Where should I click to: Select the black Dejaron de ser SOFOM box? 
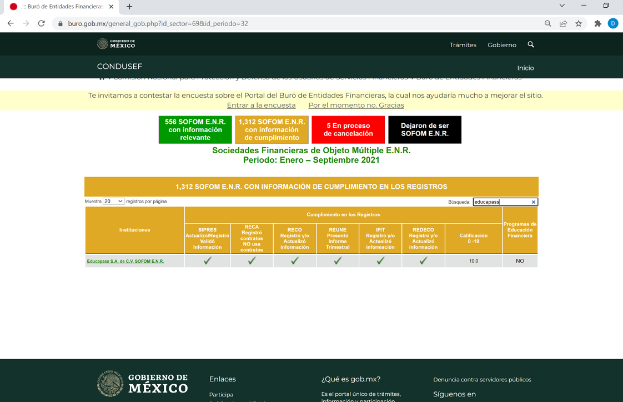[425, 129]
